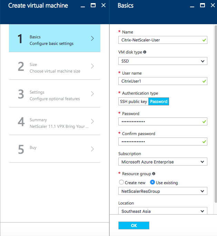Choose Password authentication type

tap(159, 102)
